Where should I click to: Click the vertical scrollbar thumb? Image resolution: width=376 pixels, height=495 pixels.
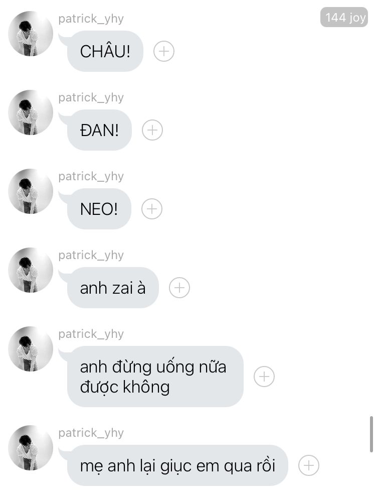point(371,434)
